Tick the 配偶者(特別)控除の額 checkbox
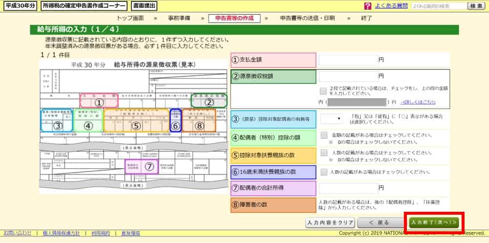Image resolution: width=489 pixels, height=243 pixels. click(324, 135)
